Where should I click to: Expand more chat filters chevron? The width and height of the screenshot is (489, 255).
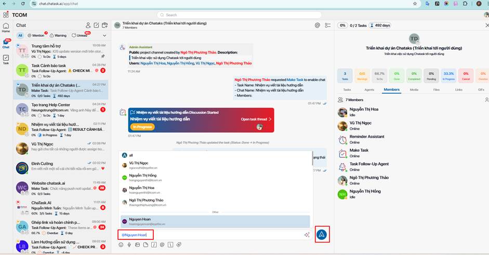(x=104, y=35)
